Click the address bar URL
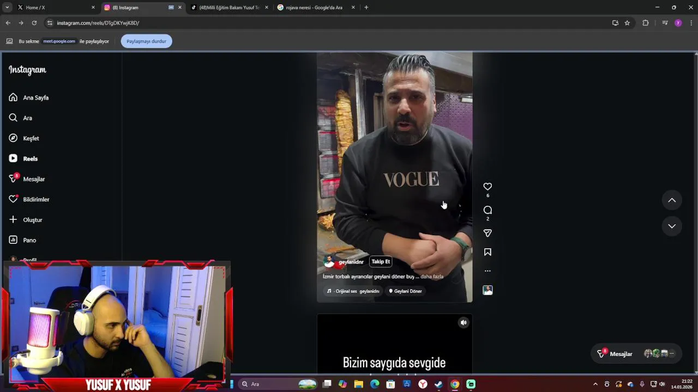The height and width of the screenshot is (392, 698). (98, 23)
